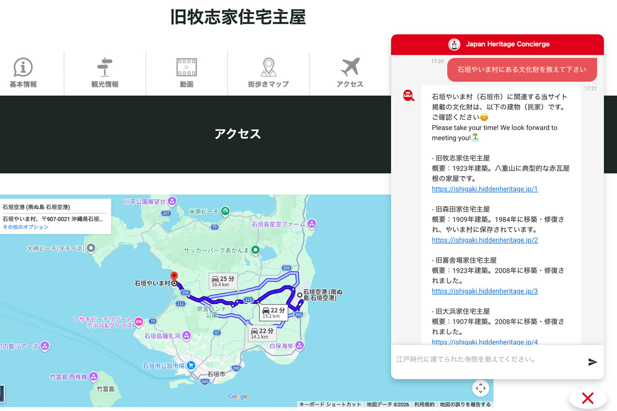Open the 動画 video tab
The width and height of the screenshot is (617, 411).
(x=187, y=73)
